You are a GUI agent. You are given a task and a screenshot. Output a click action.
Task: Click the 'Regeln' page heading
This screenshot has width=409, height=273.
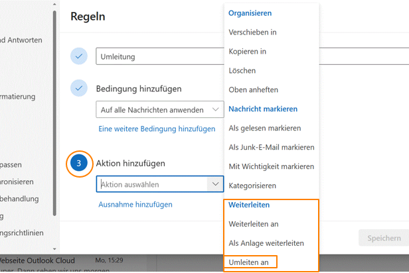88,17
